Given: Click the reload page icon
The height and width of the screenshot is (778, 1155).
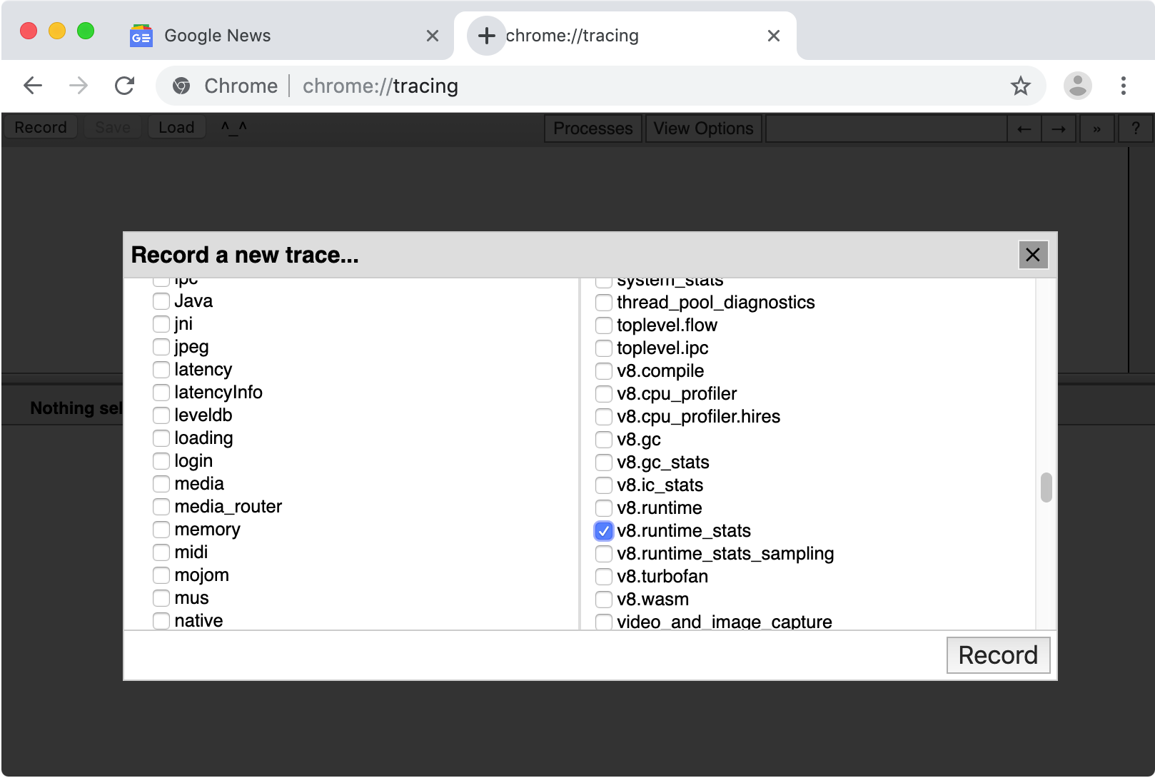Looking at the screenshot, I should click(125, 86).
